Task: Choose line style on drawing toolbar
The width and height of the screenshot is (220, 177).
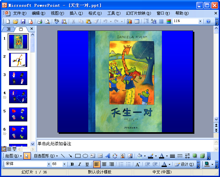Action: 172,156
